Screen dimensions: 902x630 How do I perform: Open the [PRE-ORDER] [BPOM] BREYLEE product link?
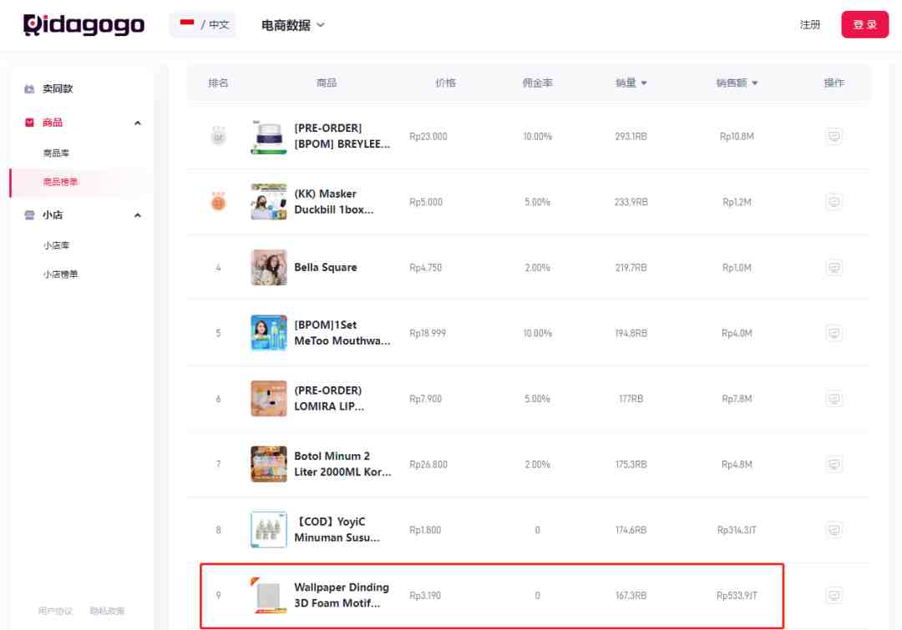click(x=342, y=136)
